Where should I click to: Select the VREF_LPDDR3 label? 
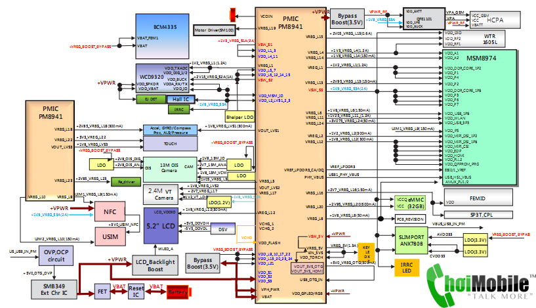[x=342, y=167]
